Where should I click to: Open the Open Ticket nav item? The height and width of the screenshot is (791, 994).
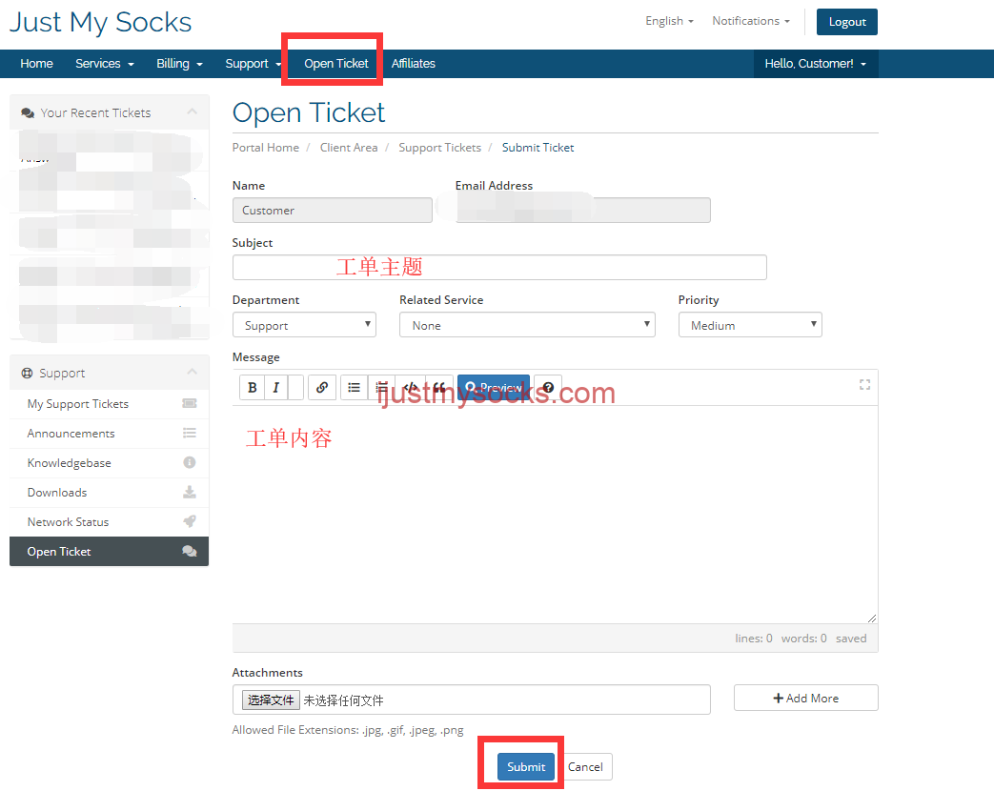(336, 64)
